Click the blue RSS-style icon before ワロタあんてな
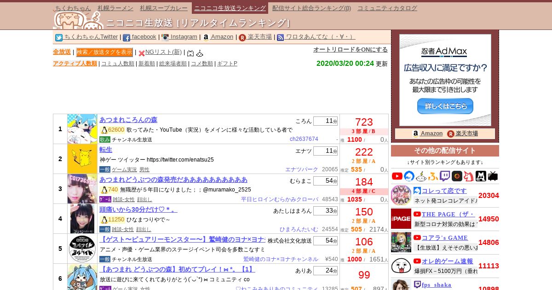The height and width of the screenshot is (290, 552). coord(281,38)
